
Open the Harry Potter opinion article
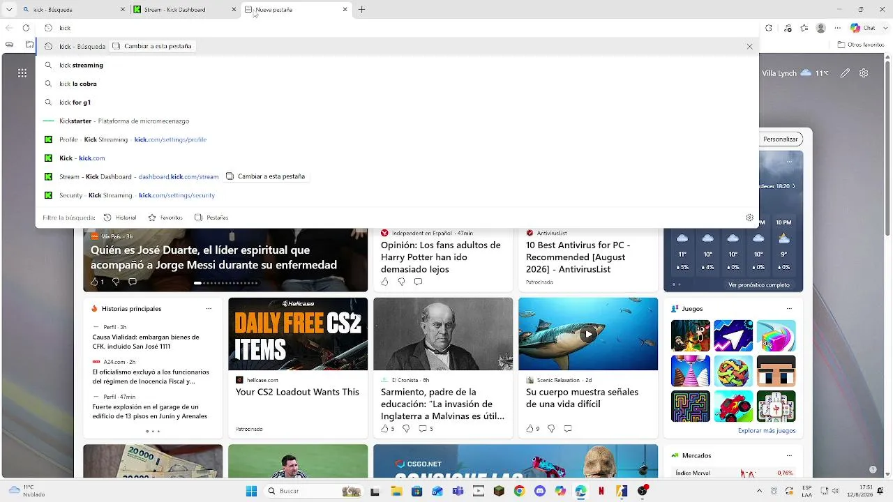click(x=441, y=257)
